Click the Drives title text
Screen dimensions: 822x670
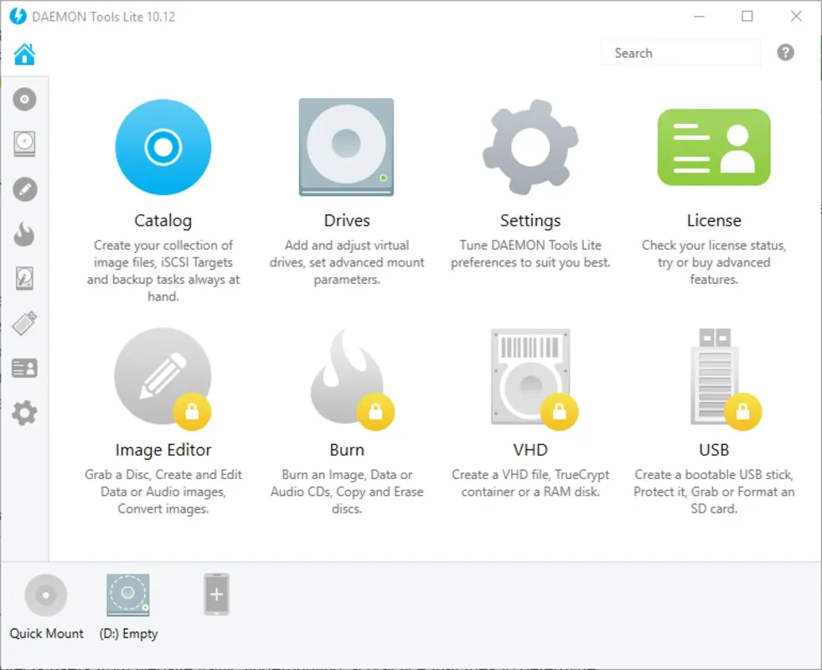(347, 220)
